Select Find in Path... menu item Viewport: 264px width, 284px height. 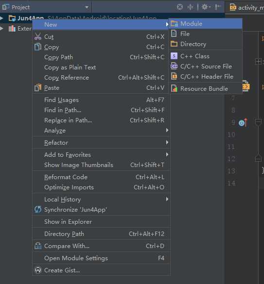(101, 110)
